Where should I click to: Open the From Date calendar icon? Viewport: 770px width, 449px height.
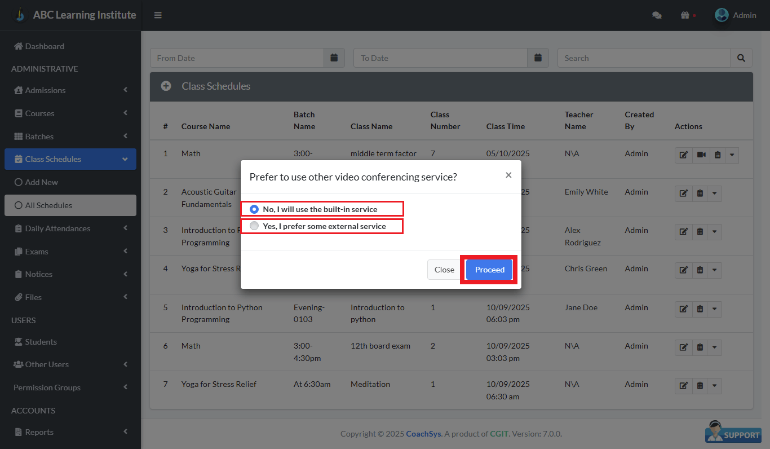[334, 58]
